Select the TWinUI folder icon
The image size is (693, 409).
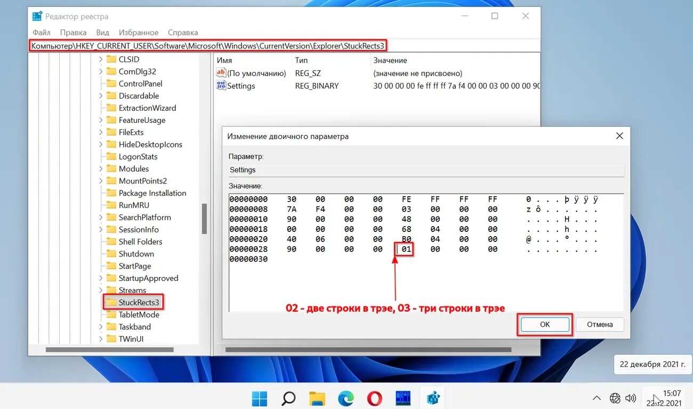click(x=111, y=339)
